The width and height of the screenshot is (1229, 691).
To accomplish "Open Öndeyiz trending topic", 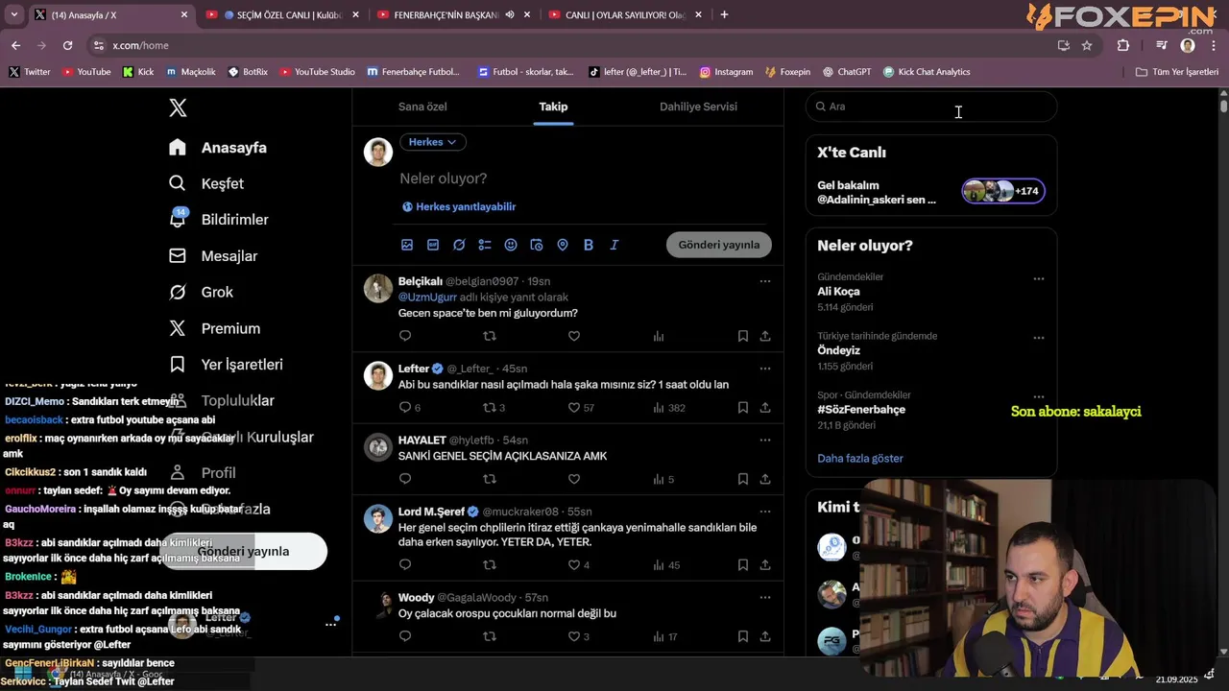I will tap(838, 350).
